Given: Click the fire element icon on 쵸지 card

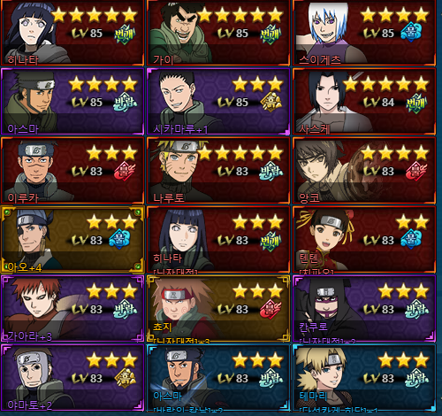Looking at the screenshot, I should pyautogui.click(x=271, y=310).
